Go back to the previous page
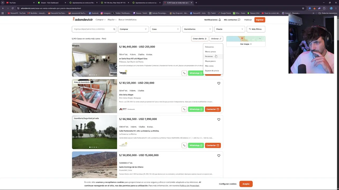 3,8
